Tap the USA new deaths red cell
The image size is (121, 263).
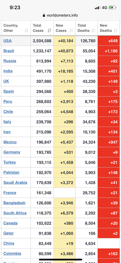click(109, 41)
